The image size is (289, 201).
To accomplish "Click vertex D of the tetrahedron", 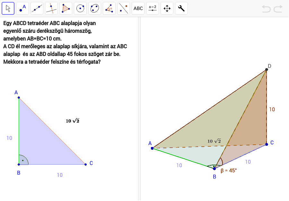I will (267, 69).
